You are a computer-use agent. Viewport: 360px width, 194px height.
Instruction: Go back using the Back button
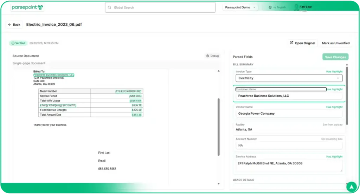coord(14,25)
